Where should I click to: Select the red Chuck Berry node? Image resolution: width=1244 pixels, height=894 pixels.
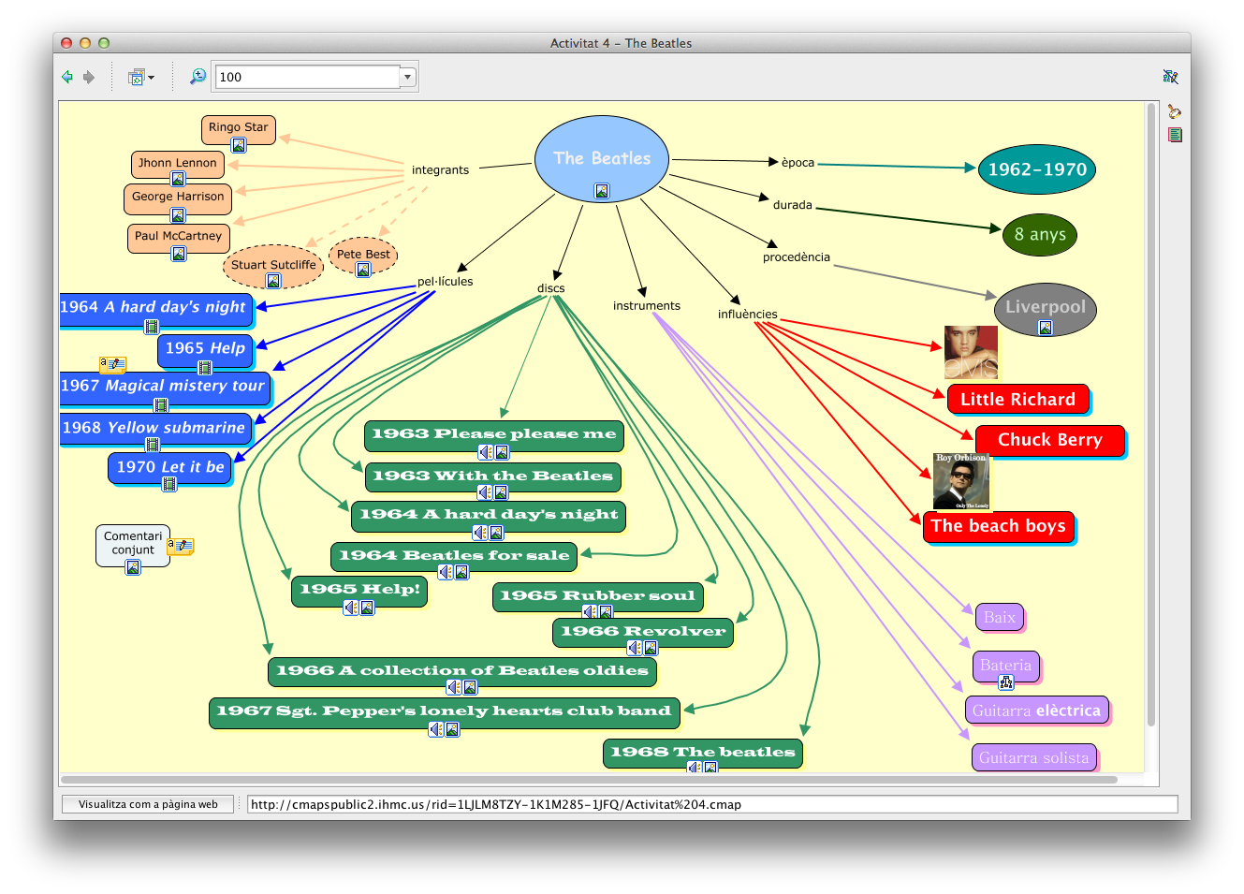coord(1049,440)
